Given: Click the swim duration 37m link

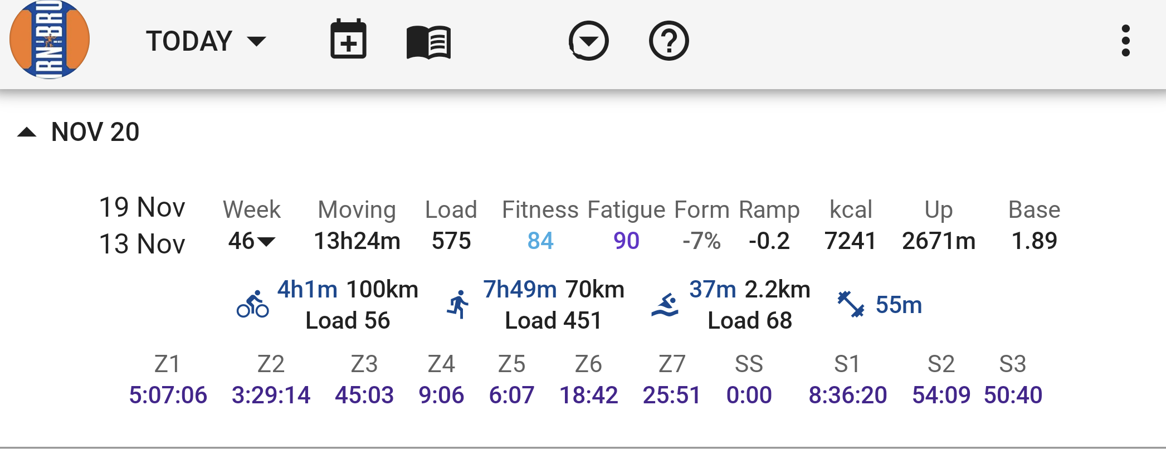Looking at the screenshot, I should [x=713, y=289].
